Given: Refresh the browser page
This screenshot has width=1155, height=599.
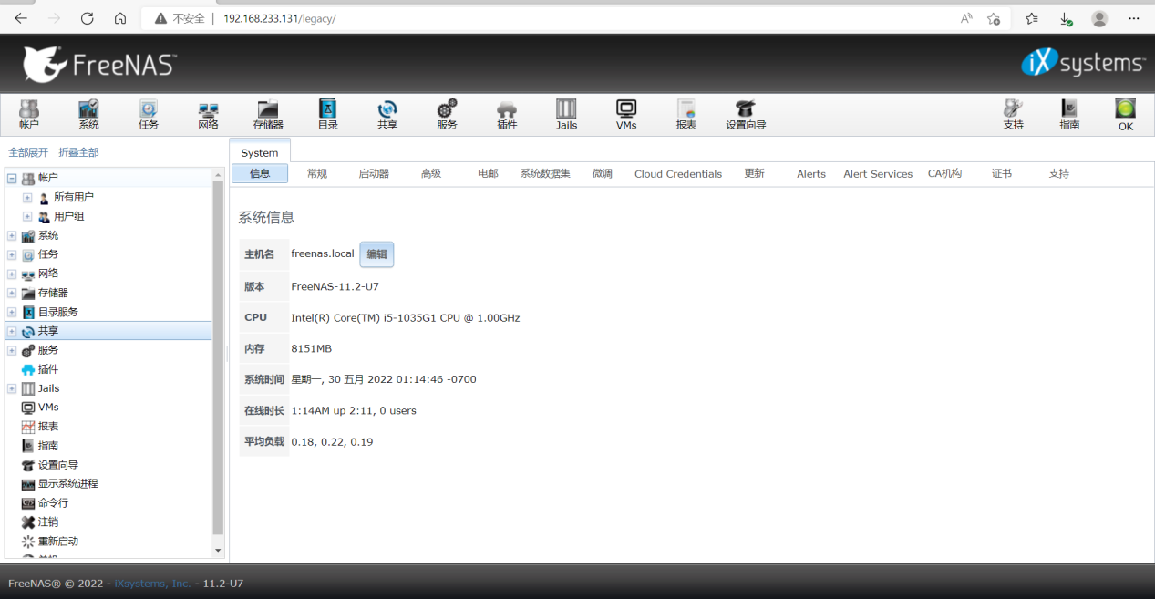Looking at the screenshot, I should tap(87, 18).
